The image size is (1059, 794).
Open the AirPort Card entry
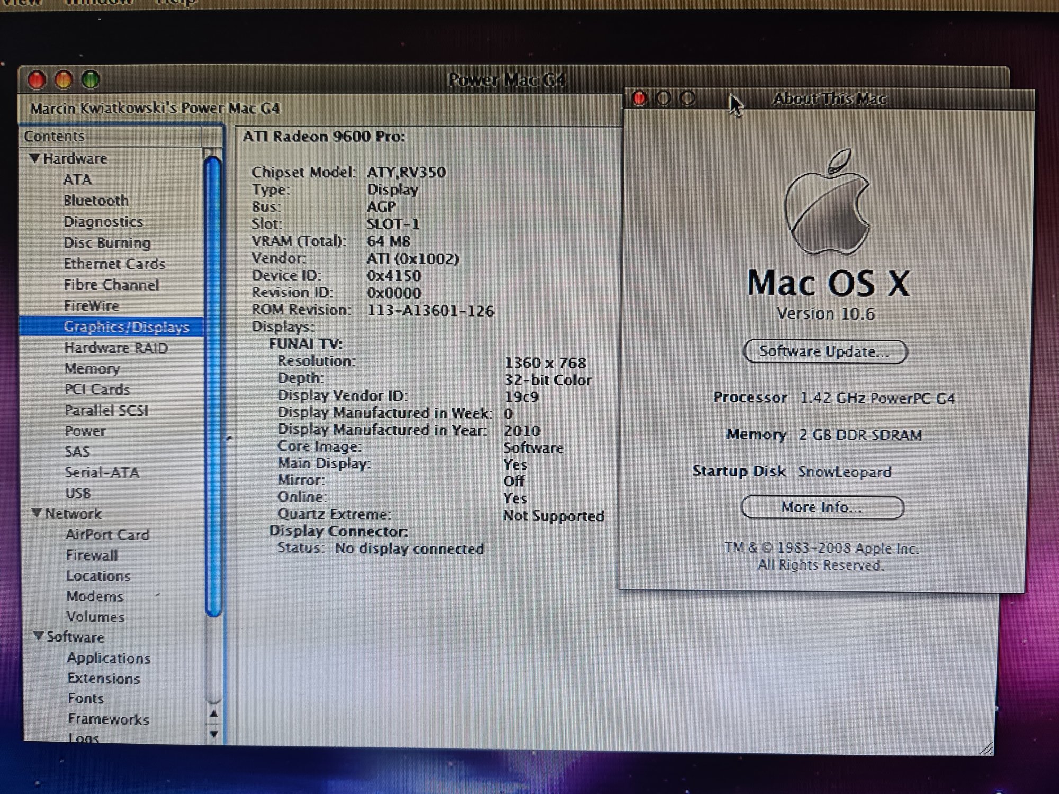pyautogui.click(x=107, y=535)
